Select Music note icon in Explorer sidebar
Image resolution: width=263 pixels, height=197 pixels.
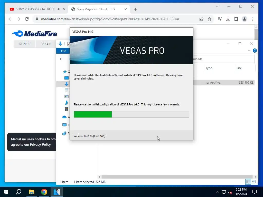pos(67,103)
